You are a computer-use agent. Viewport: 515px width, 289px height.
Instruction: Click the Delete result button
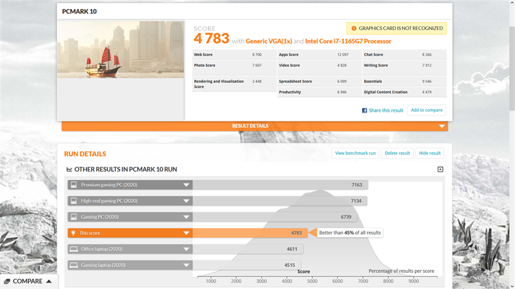point(397,153)
